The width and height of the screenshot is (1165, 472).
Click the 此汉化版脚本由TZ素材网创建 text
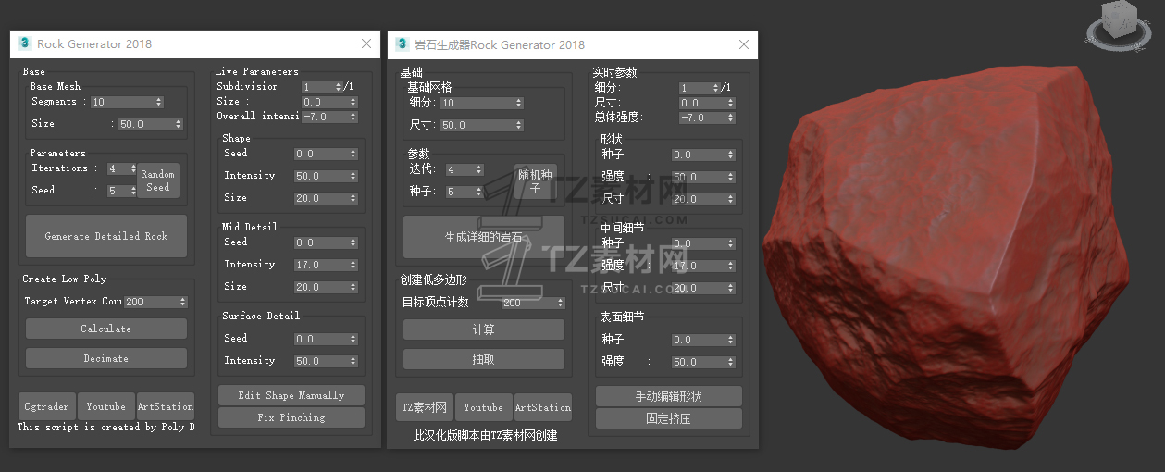tap(485, 435)
